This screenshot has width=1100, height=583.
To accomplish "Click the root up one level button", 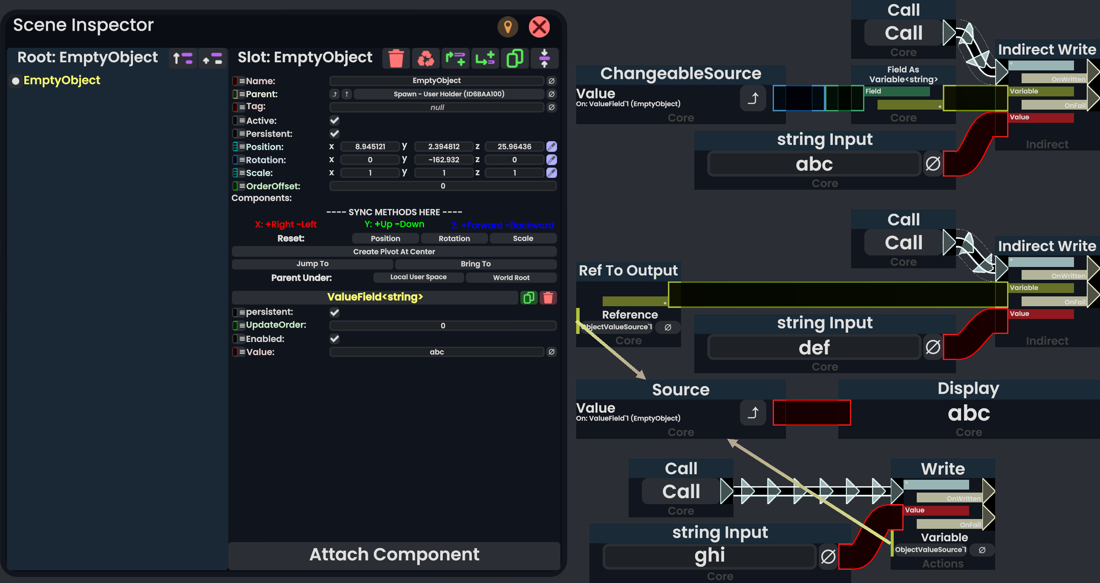I will coord(183,58).
